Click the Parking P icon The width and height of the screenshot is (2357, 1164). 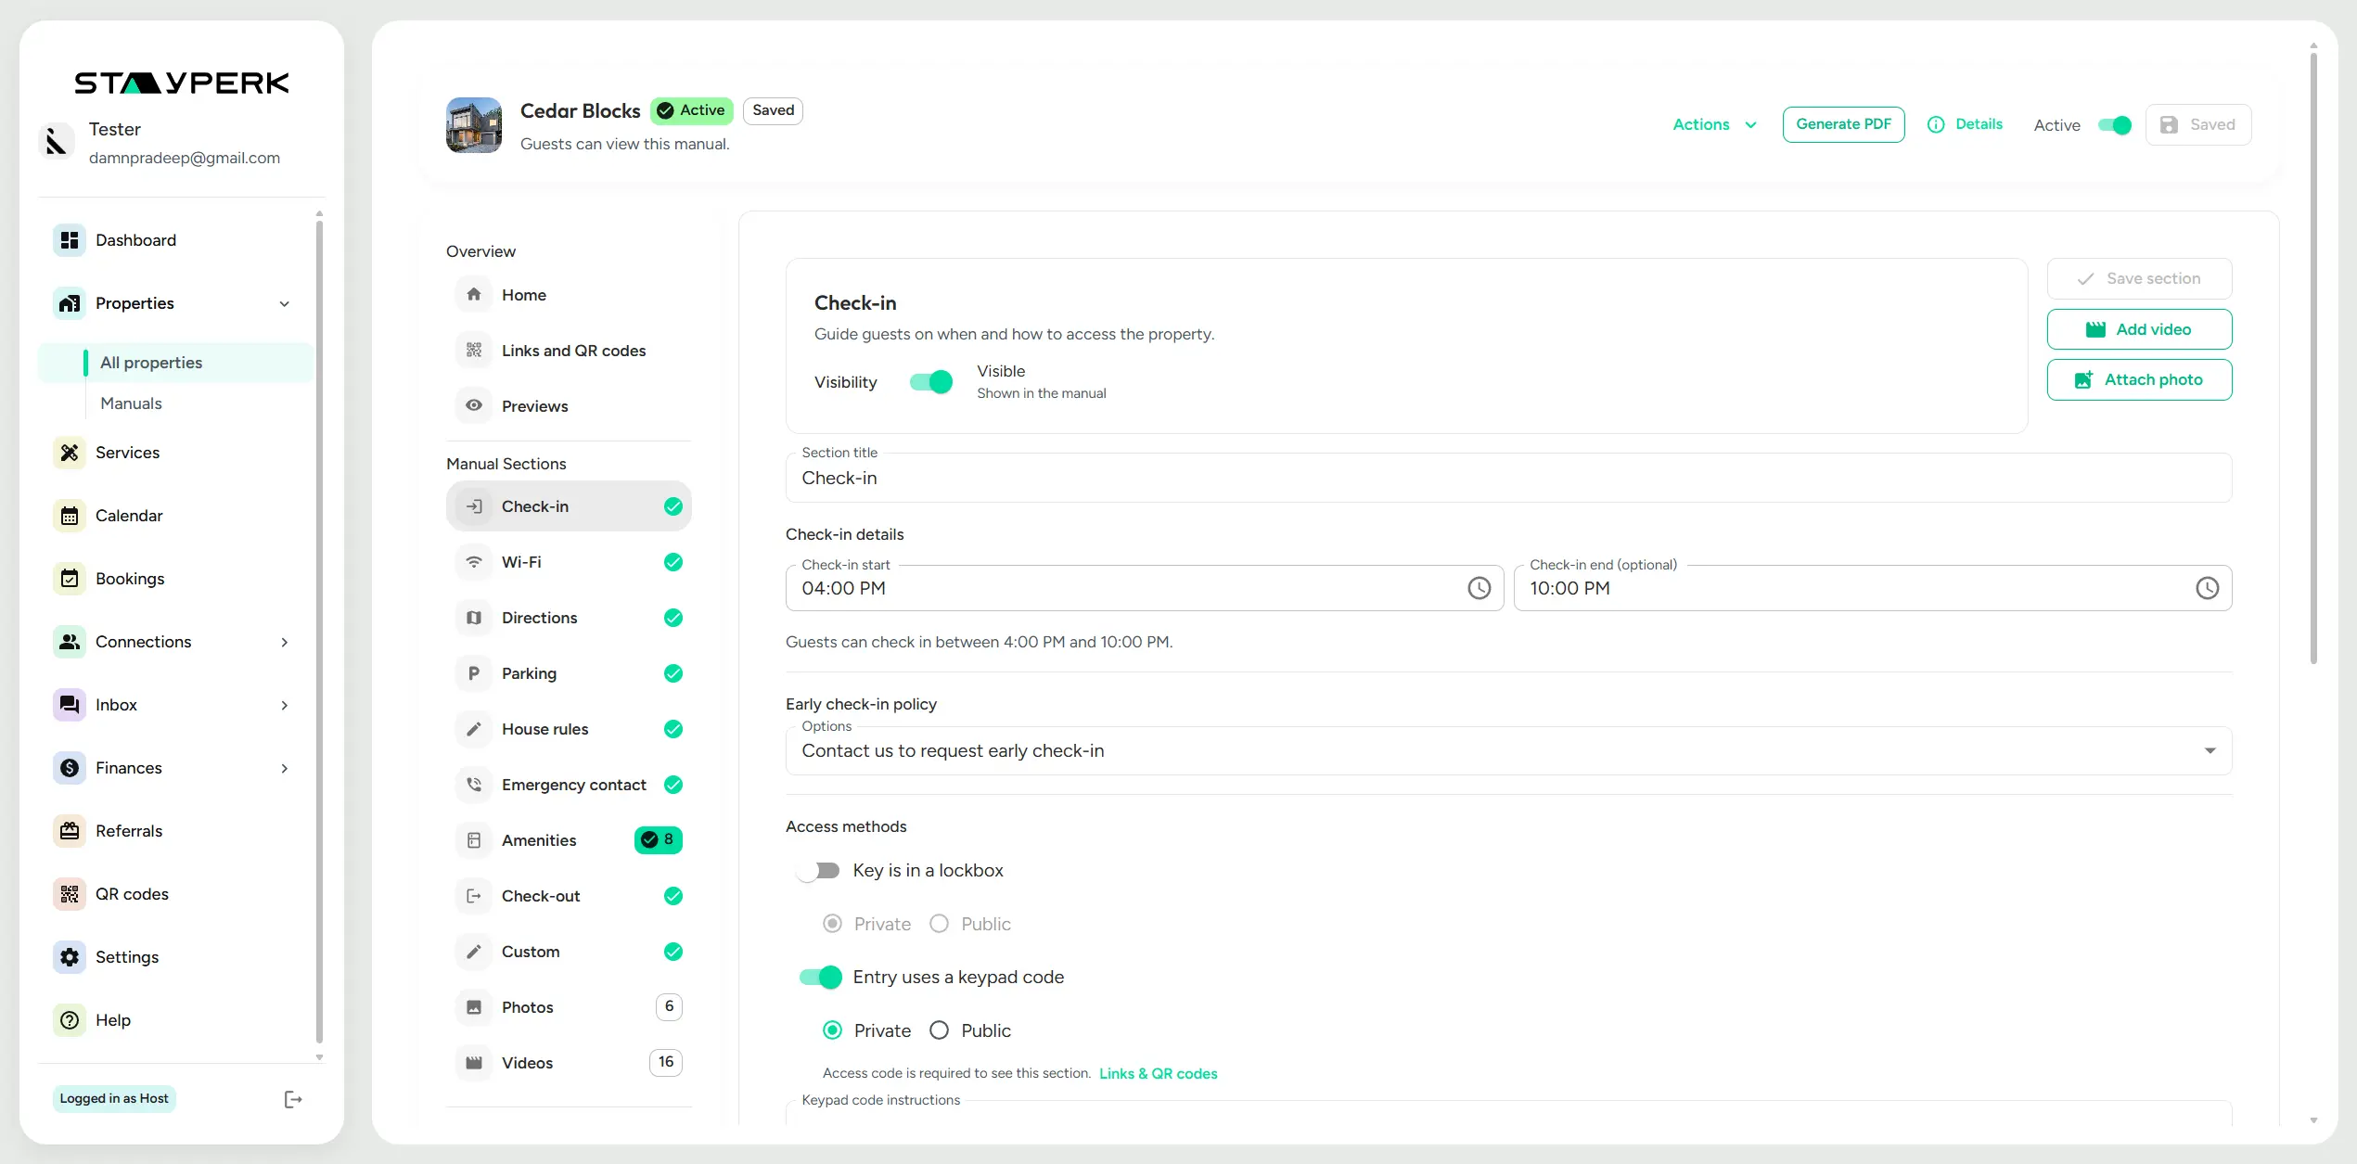(x=474, y=673)
